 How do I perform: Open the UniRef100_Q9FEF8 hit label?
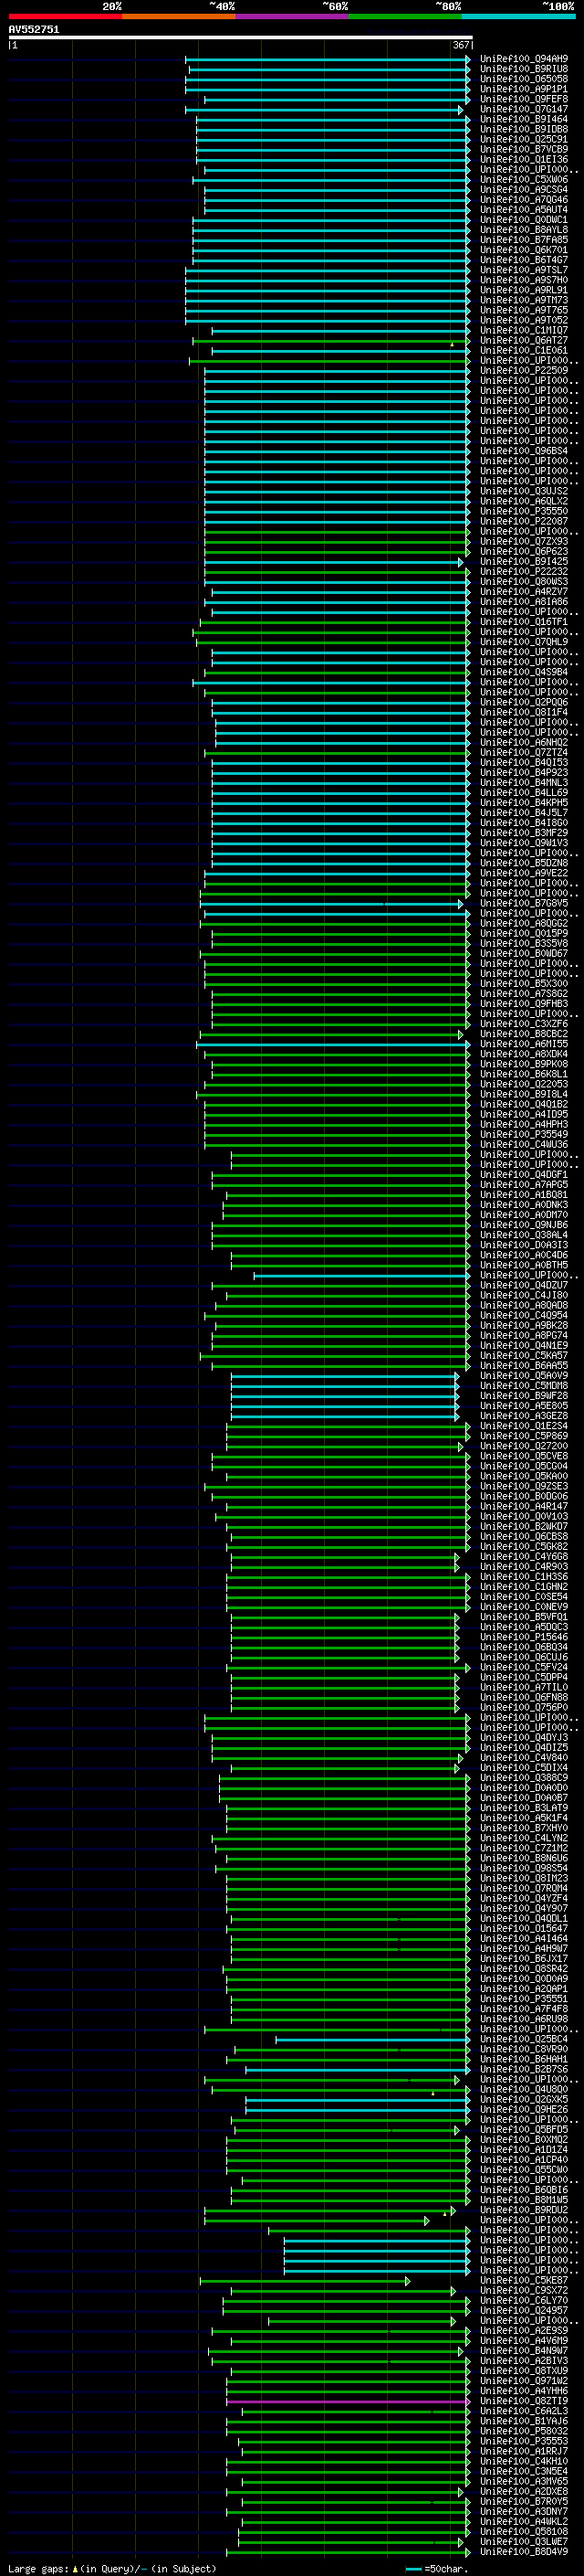pyautogui.click(x=524, y=99)
